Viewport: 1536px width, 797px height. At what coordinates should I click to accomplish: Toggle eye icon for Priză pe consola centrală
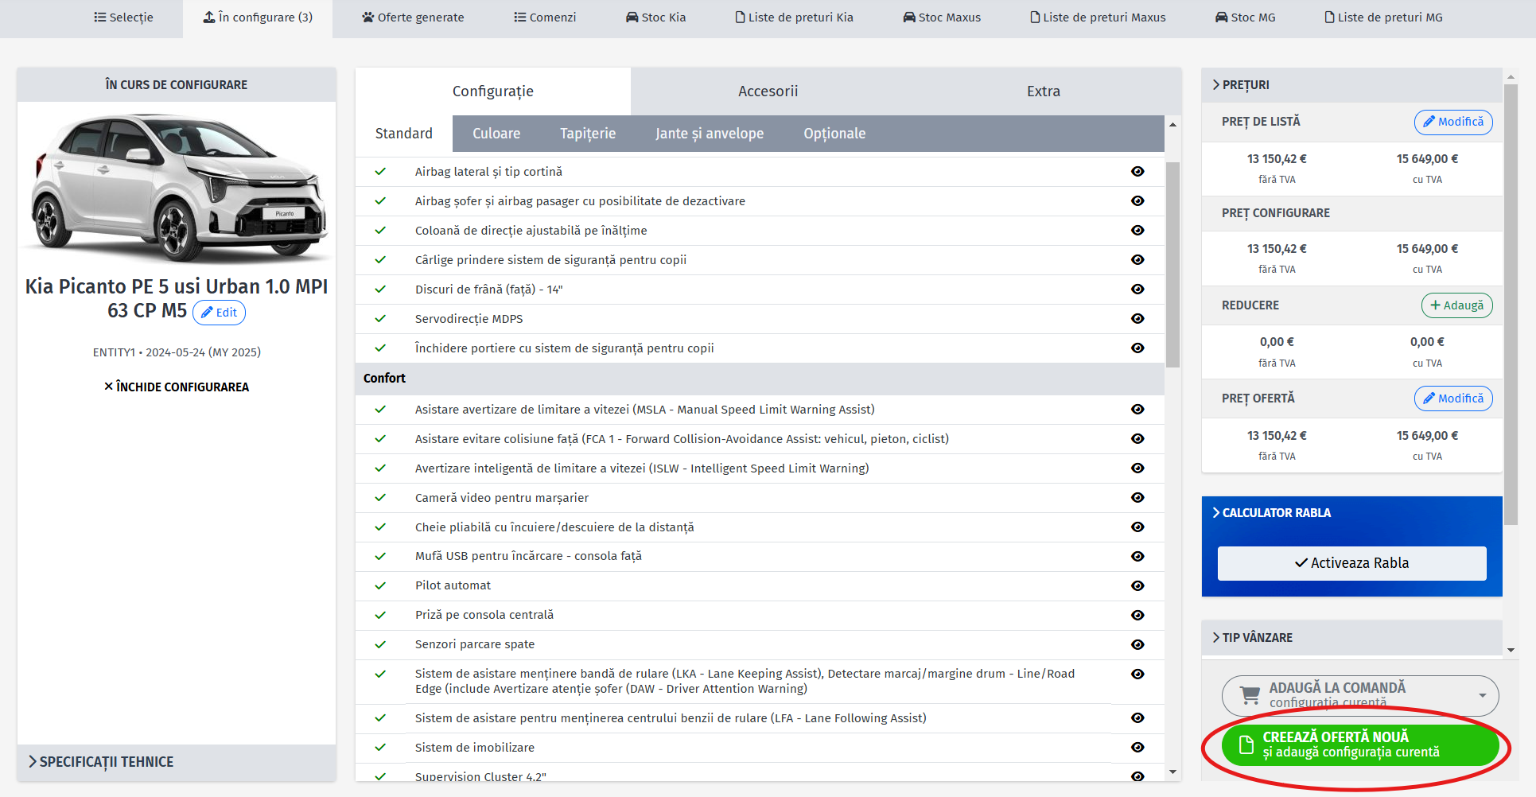pos(1137,616)
